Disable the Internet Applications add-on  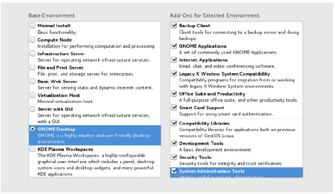(174, 60)
